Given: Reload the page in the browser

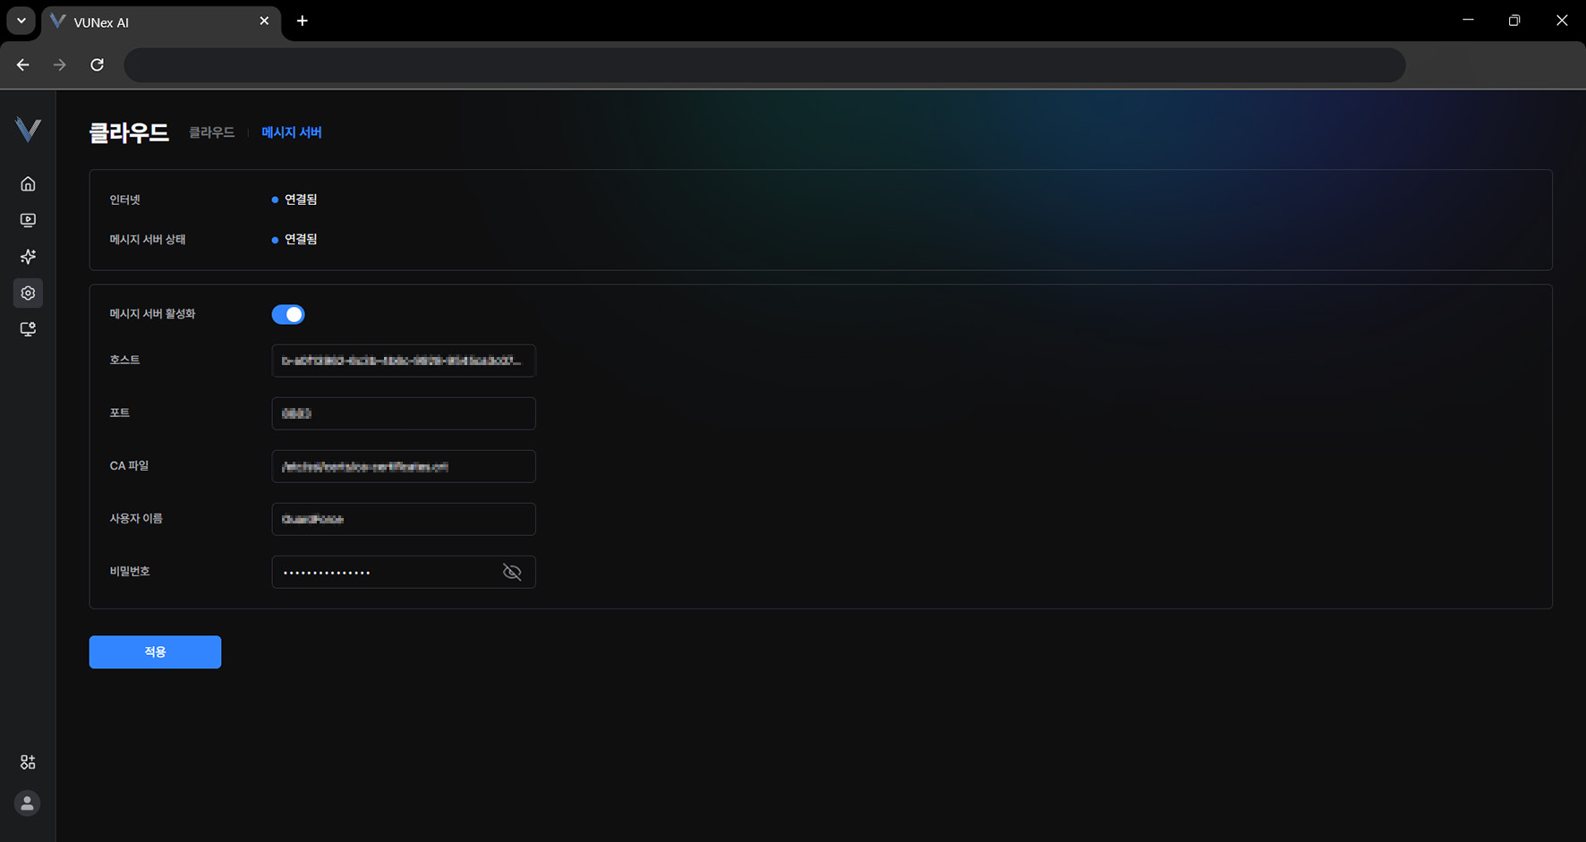Looking at the screenshot, I should tap(98, 64).
